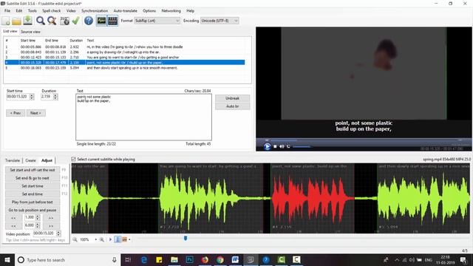Click the Unbreak button
The height and width of the screenshot is (266, 473).
coord(232,98)
